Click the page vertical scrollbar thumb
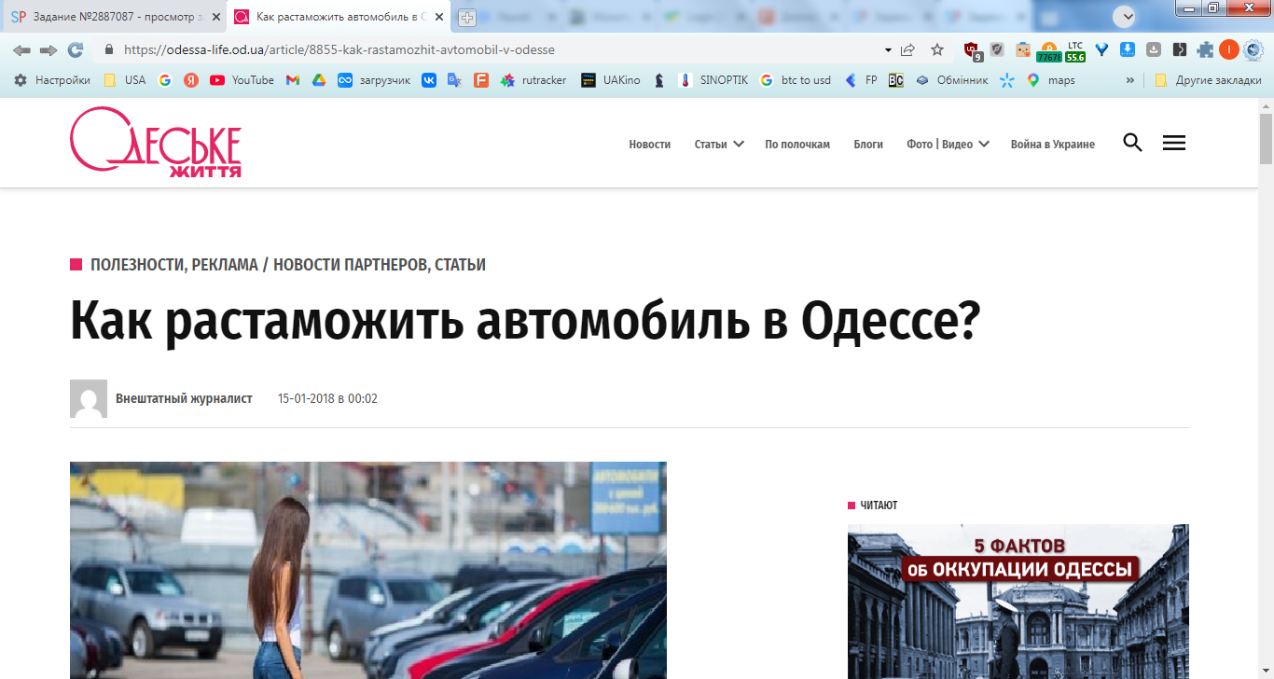 pyautogui.click(x=1266, y=138)
